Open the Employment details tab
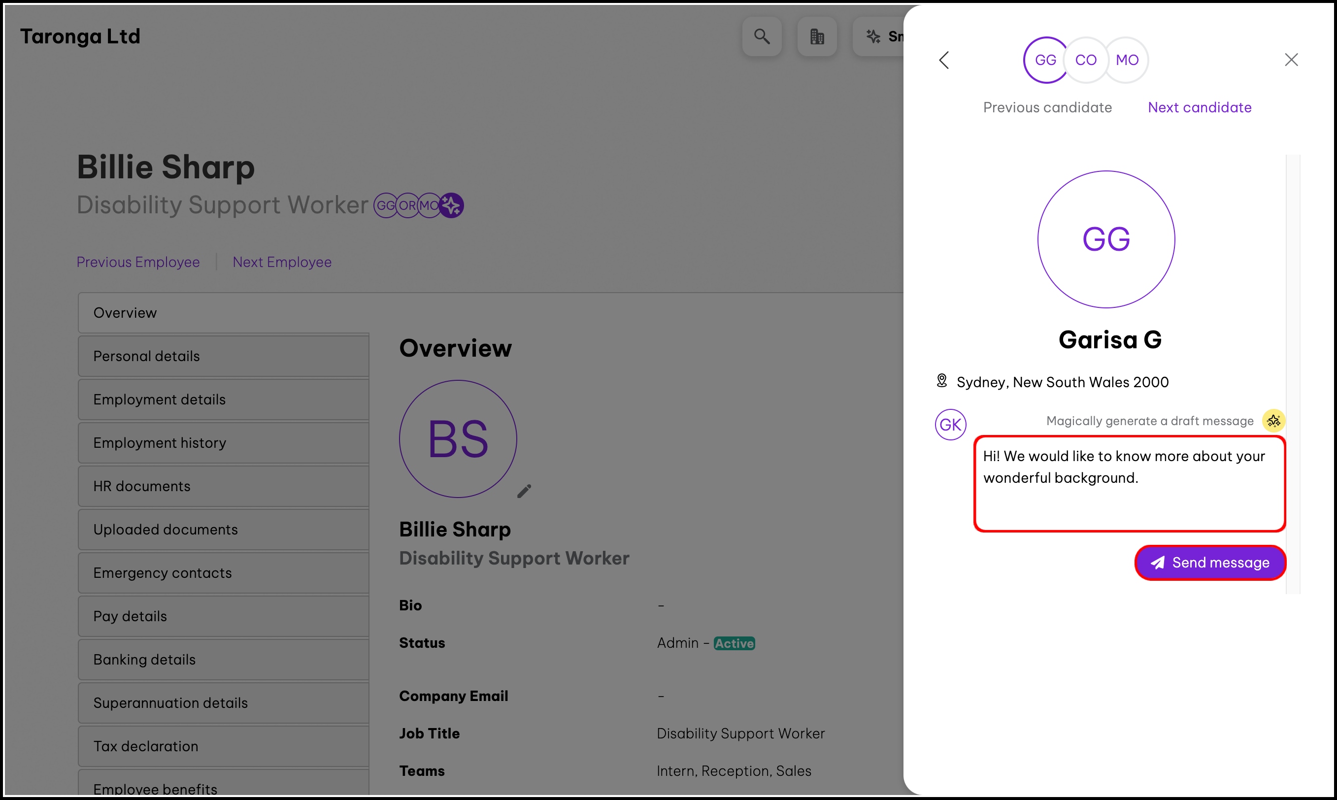 (x=223, y=400)
